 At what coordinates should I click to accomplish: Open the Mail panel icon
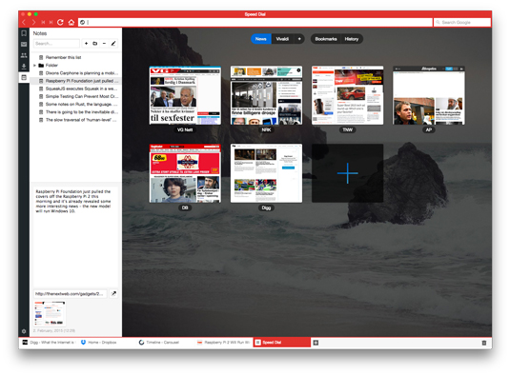point(24,44)
